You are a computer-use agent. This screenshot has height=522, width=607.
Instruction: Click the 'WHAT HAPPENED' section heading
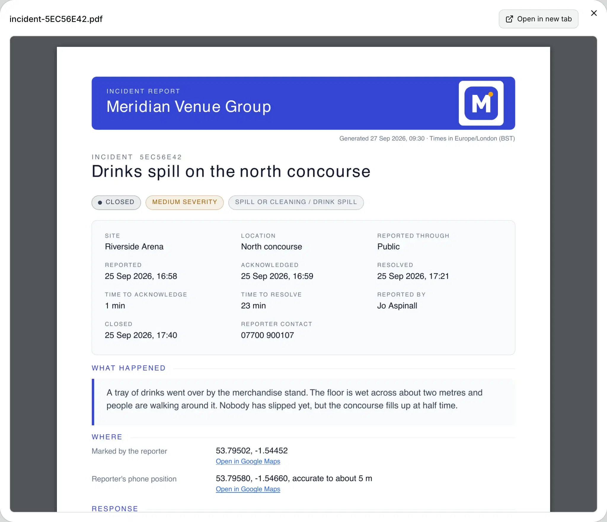129,368
